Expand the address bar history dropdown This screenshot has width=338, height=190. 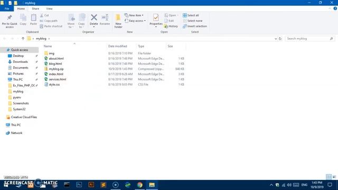pos(276,39)
